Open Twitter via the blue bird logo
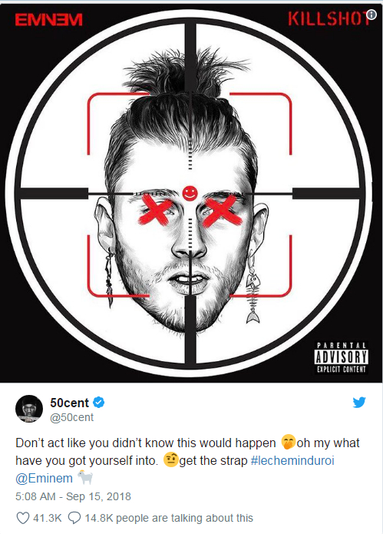The width and height of the screenshot is (383, 534). [359, 403]
